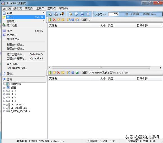Screen dimensions: 163x143
Task: Open the 选项(O) menu
Action: coord(52,8)
